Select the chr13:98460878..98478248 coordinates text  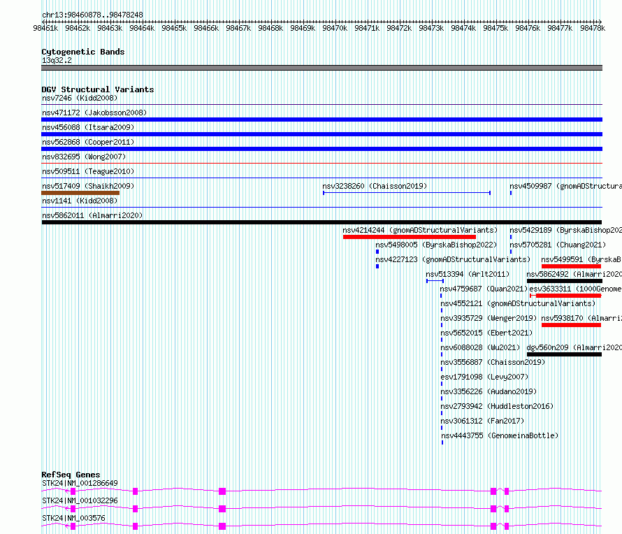[92, 15]
